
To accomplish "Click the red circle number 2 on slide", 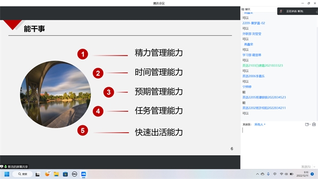I will click(x=98, y=73).
